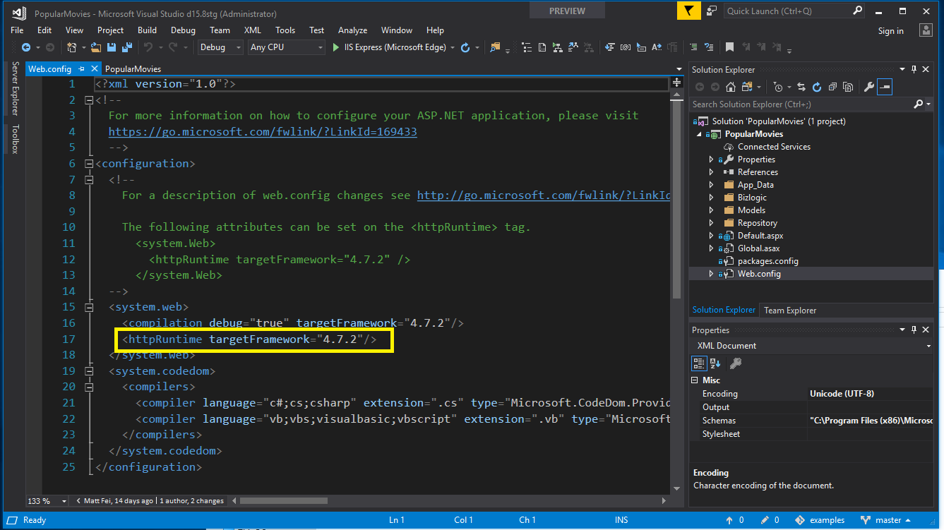Click Show All Files icon in Solution Explorer
The width and height of the screenshot is (944, 530).
click(x=848, y=87)
